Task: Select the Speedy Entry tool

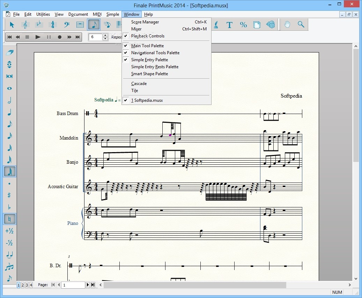Action: click(x=108, y=24)
